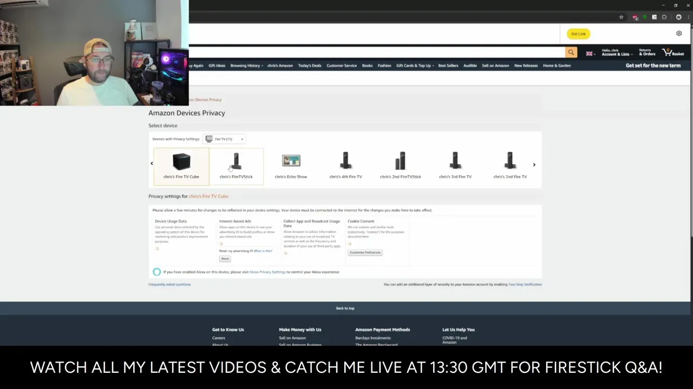Open Frequently asked questions link
Viewport: 693px width, 389px height.
pyautogui.click(x=169, y=285)
